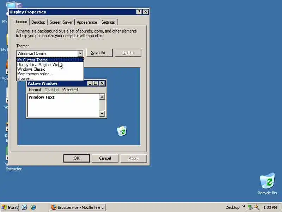Click the Cancel button
282x212 pixels.
pos(105,158)
